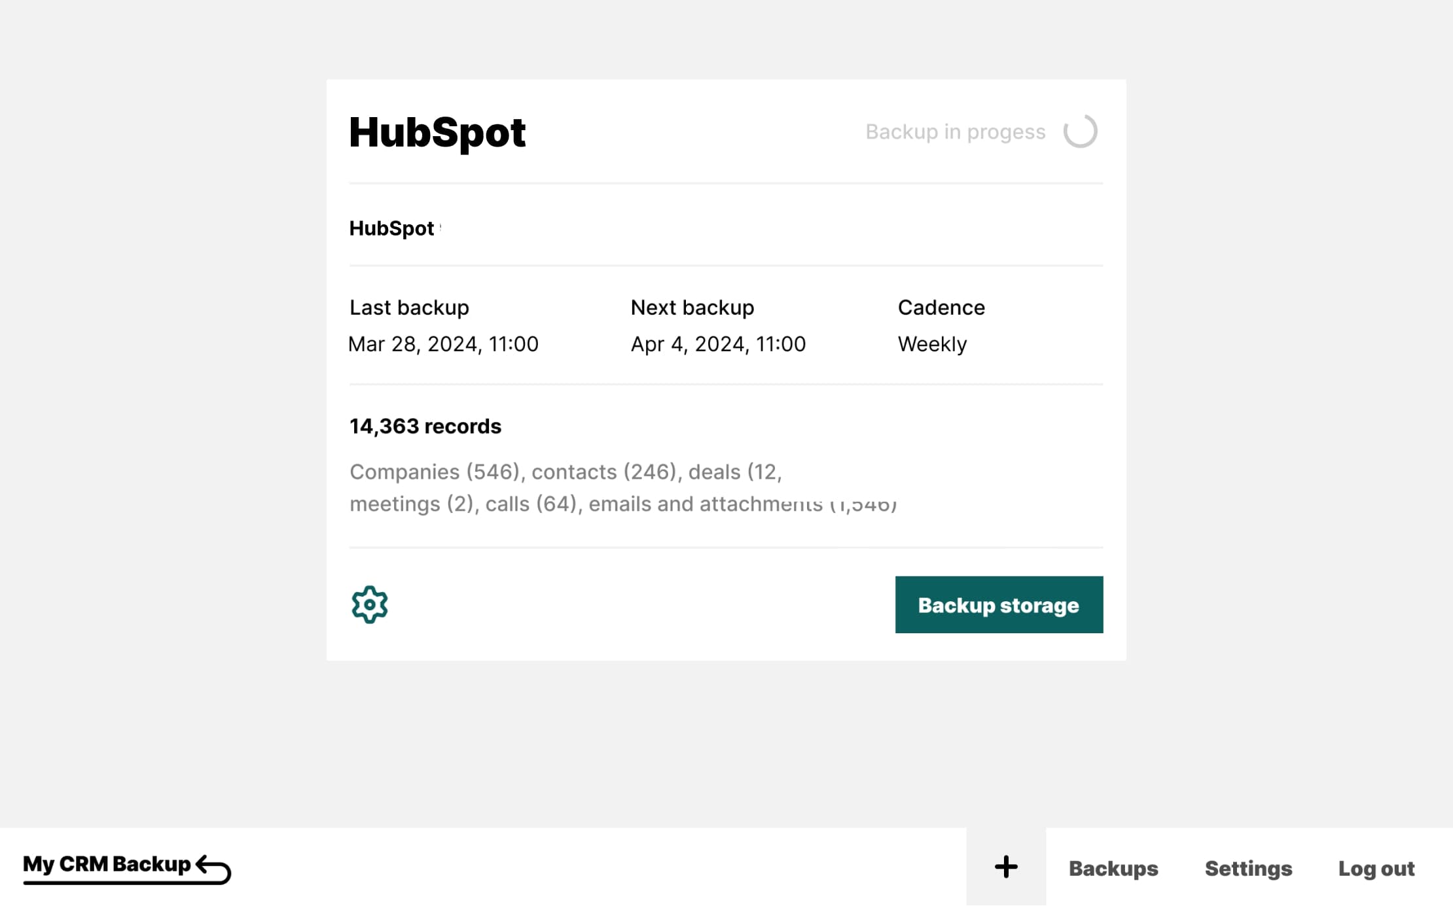1453x908 pixels.
Task: Click the Next backup label
Action: 692,307
